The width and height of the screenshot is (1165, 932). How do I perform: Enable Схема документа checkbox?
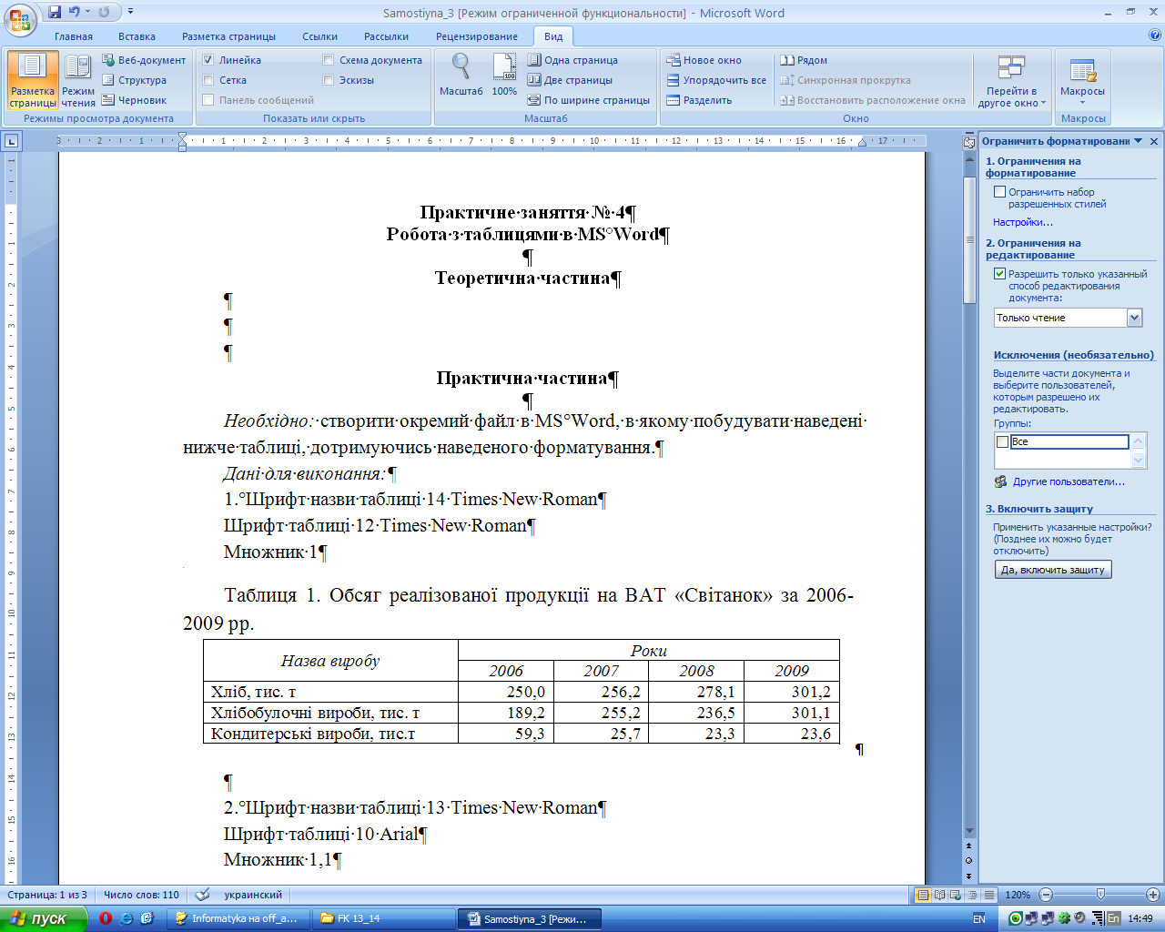point(329,60)
